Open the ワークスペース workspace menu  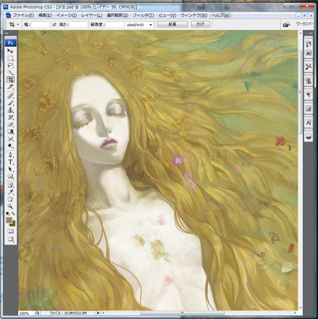[305, 24]
